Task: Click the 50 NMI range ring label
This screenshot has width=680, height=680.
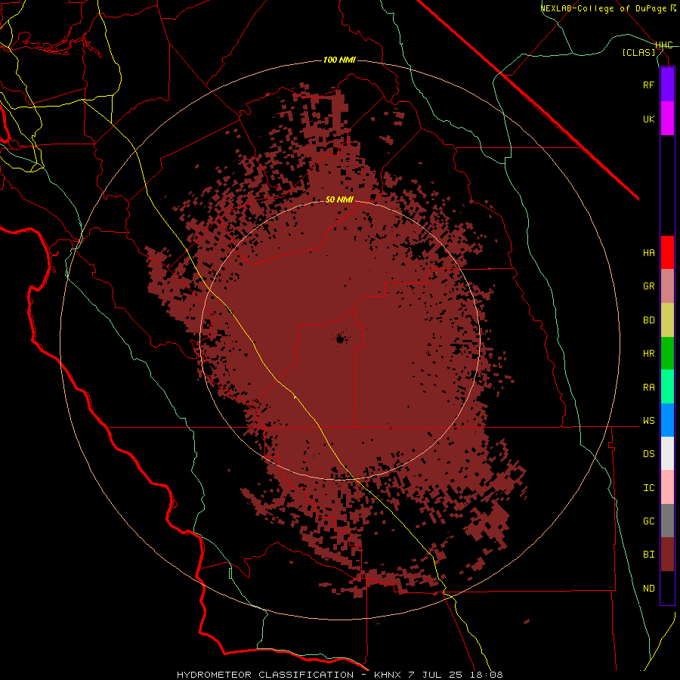Action: [339, 199]
